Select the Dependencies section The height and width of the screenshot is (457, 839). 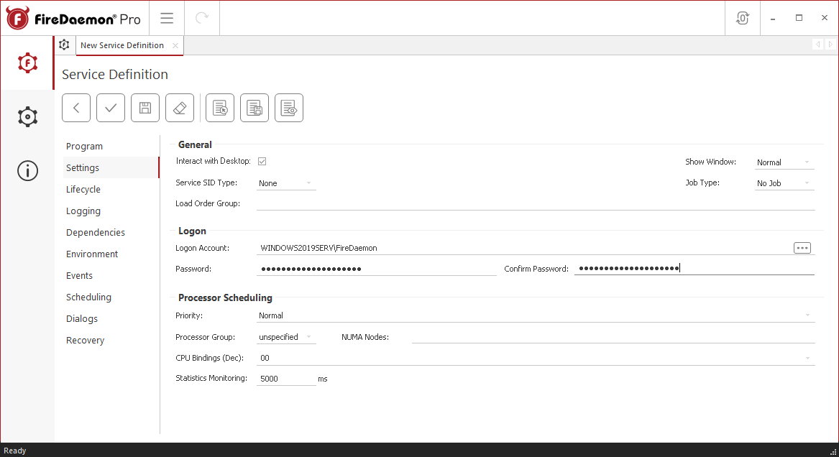click(95, 232)
